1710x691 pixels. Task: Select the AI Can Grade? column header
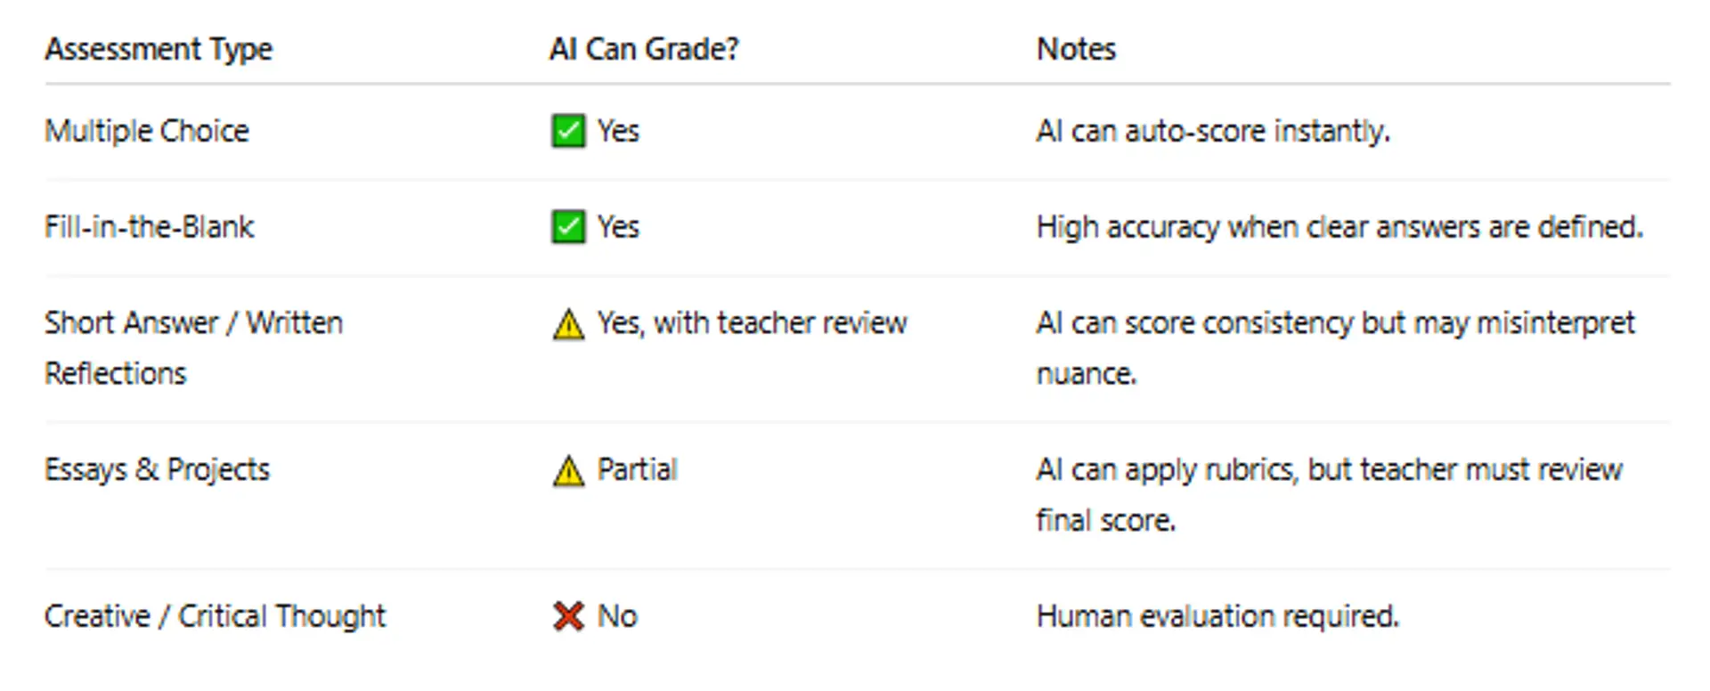[x=644, y=49]
